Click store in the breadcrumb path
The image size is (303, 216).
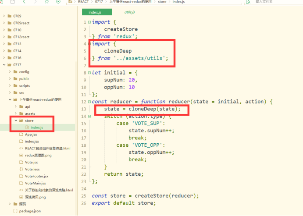(x=162, y=2)
